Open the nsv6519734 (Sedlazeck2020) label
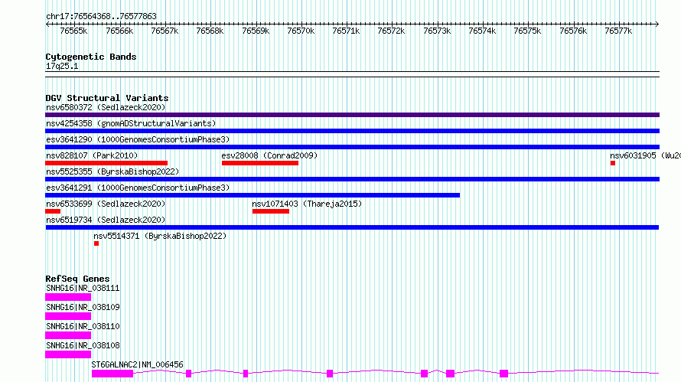The height and width of the screenshot is (382, 681). tap(106, 220)
